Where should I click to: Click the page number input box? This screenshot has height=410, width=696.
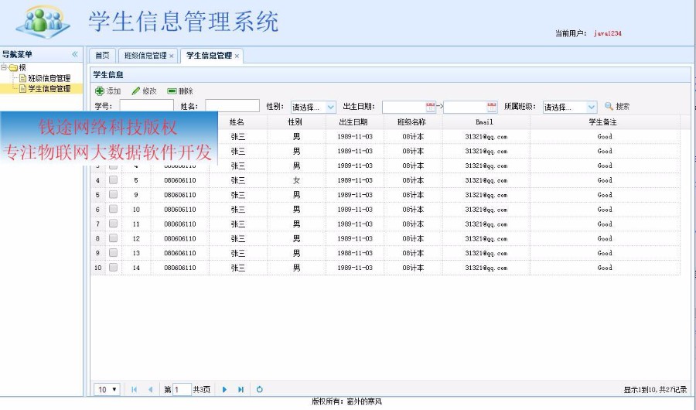pos(182,390)
